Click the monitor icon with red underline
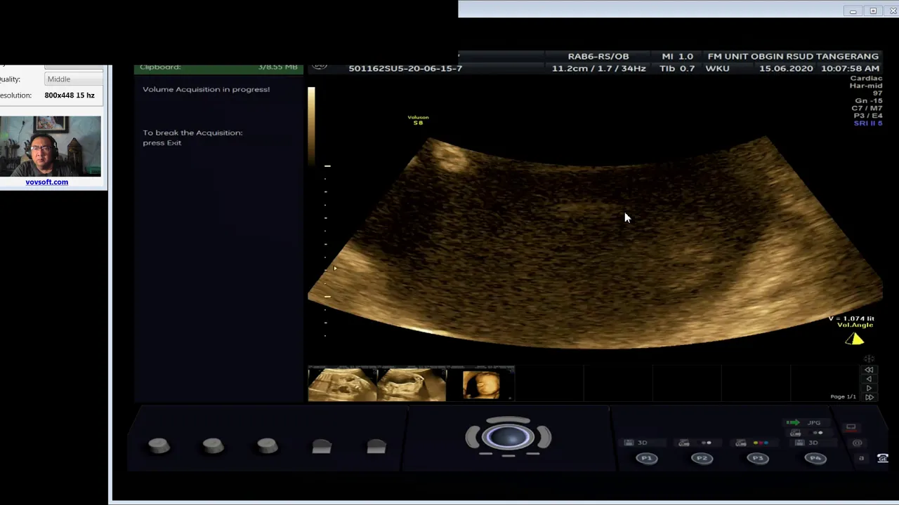 (851, 426)
